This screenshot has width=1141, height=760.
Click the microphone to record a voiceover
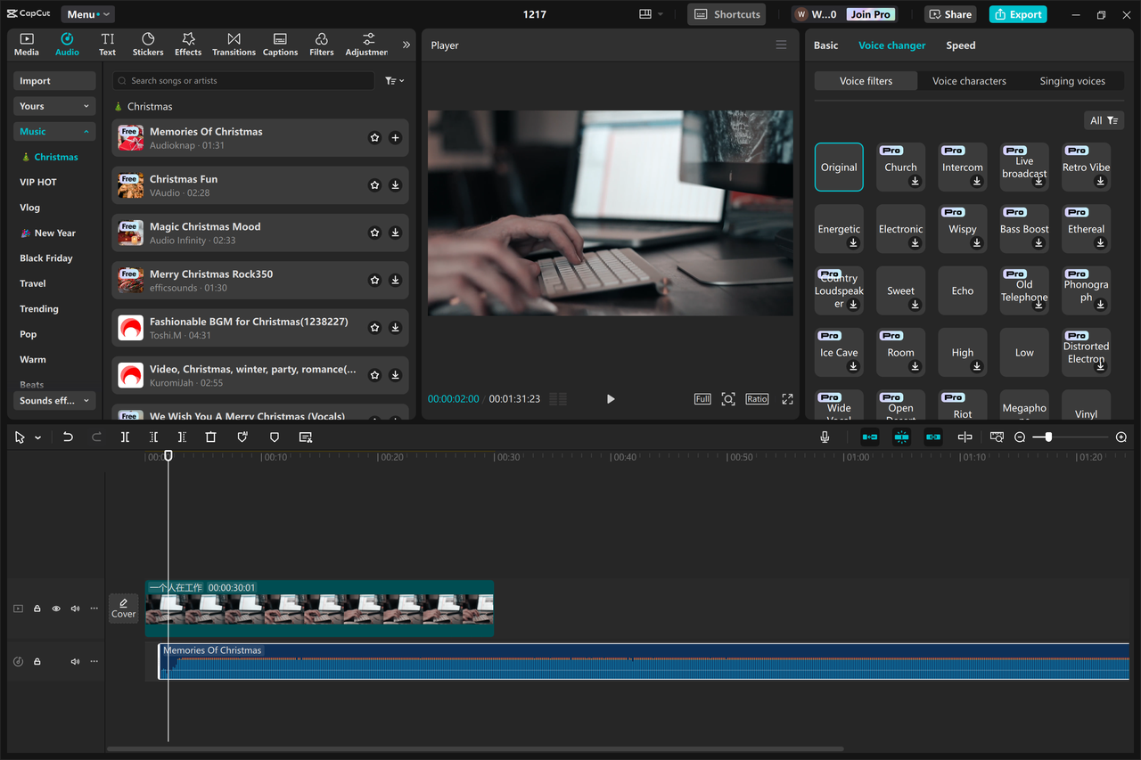point(825,437)
